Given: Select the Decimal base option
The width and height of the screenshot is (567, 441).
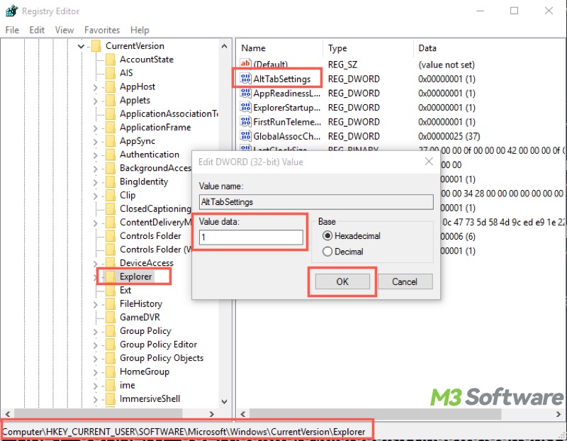Looking at the screenshot, I should (x=343, y=252).
